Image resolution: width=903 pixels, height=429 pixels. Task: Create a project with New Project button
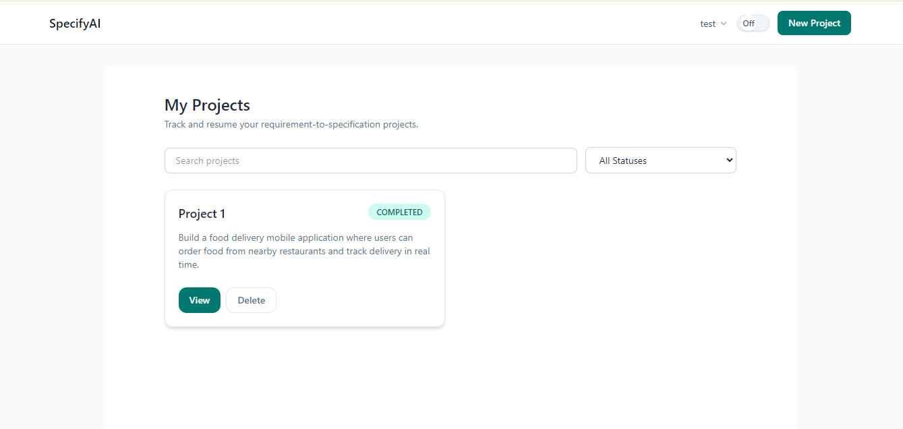[x=814, y=23]
